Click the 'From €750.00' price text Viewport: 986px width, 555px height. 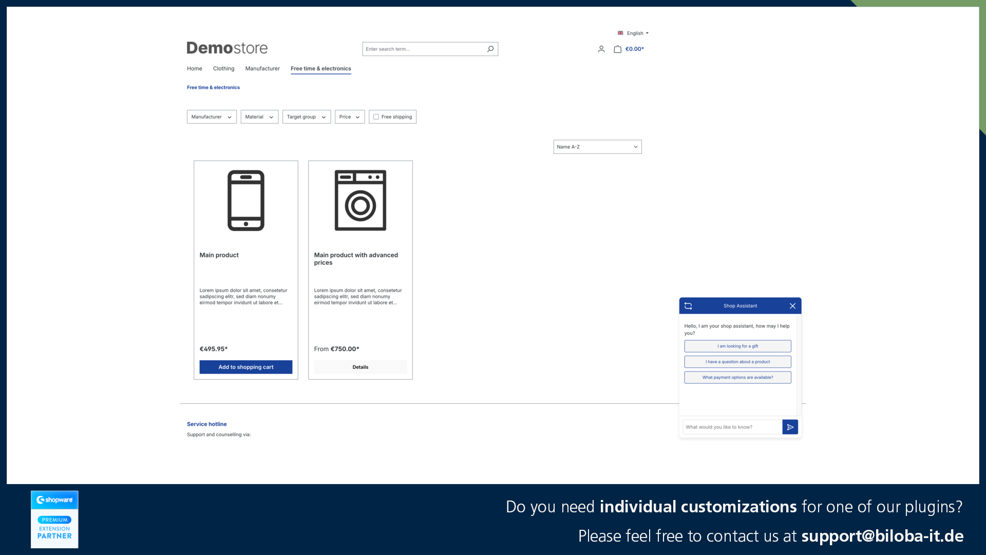tap(337, 349)
